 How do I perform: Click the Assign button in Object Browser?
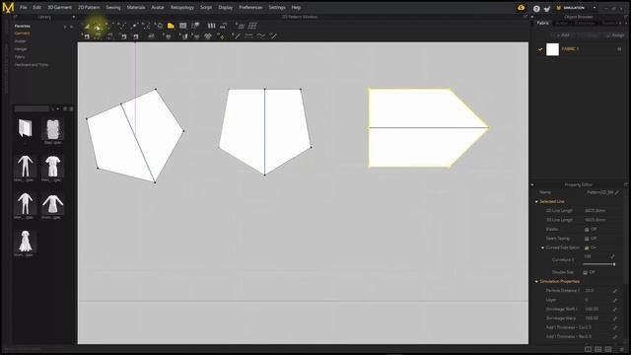615,35
